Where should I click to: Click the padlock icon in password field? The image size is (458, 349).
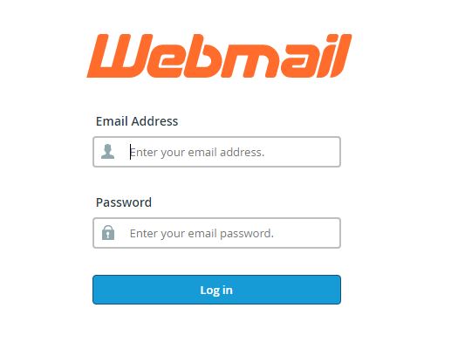point(108,232)
